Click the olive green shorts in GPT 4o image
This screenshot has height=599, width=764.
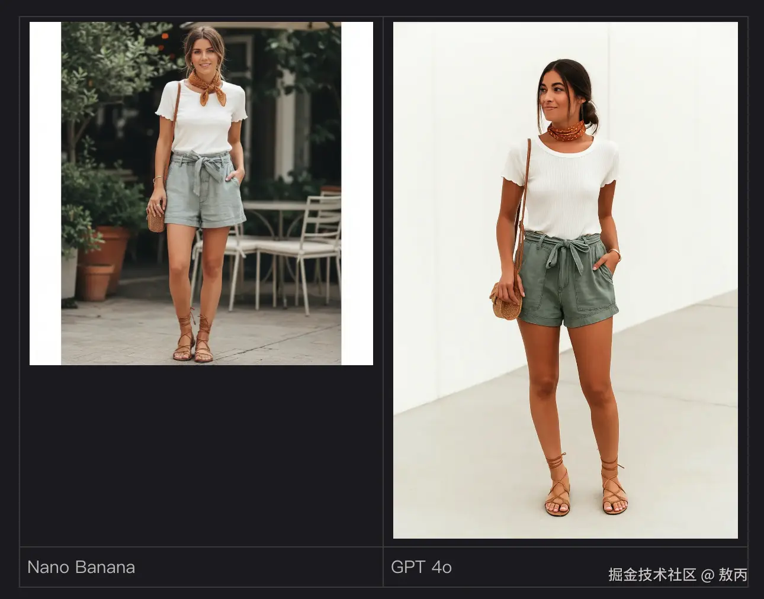567,279
